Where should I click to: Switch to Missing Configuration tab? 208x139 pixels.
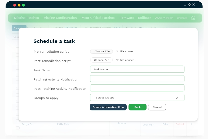pos(60,18)
